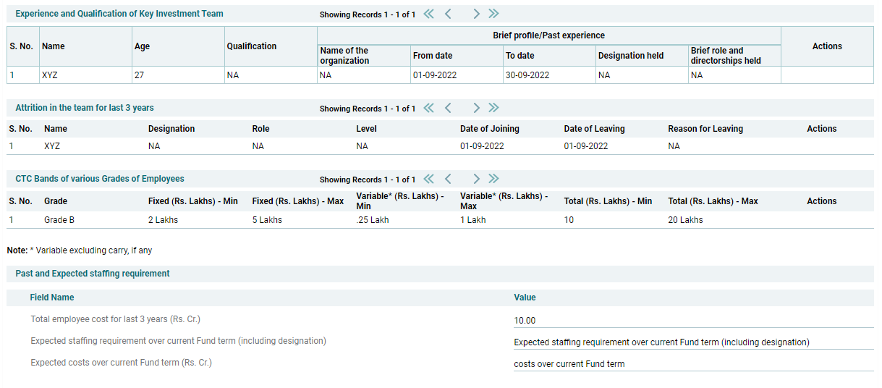882x388 pixels.
Task: Click serial number 1 in CTC Bands table
Action: 12,220
